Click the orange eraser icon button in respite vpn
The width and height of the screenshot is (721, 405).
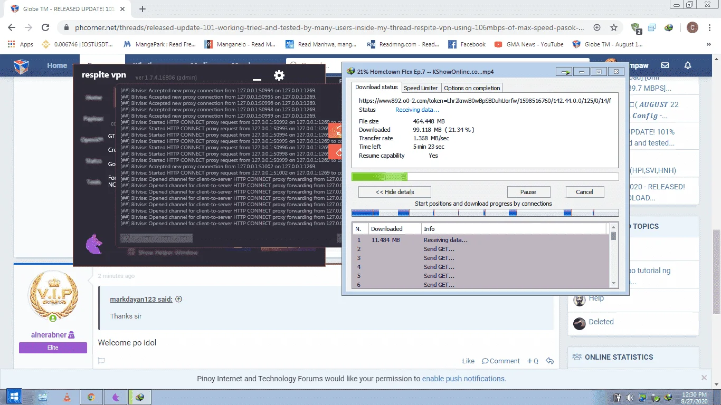336,152
